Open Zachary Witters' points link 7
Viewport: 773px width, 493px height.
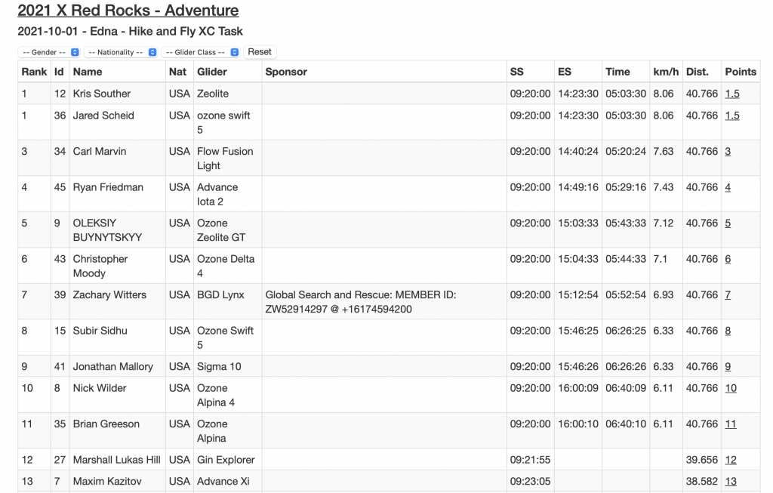tap(728, 295)
